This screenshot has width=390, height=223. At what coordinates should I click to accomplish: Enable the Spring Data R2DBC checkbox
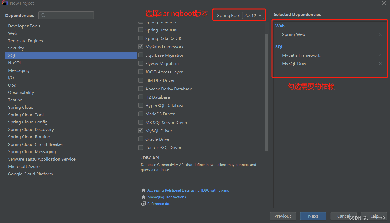pyautogui.click(x=140, y=38)
